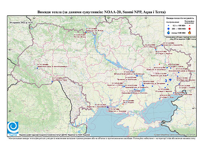203x144 pixels.
Task: Click the orange flame icon in legend
Action: tap(189, 32)
